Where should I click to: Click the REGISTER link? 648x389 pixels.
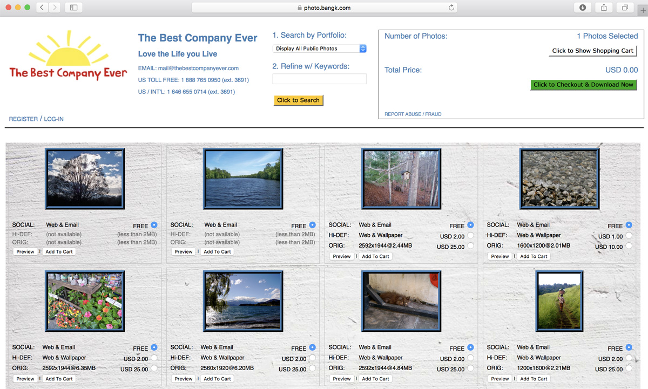[x=23, y=119]
